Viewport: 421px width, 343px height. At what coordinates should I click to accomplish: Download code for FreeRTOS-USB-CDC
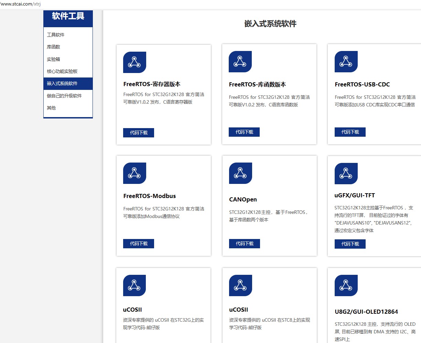click(x=350, y=132)
